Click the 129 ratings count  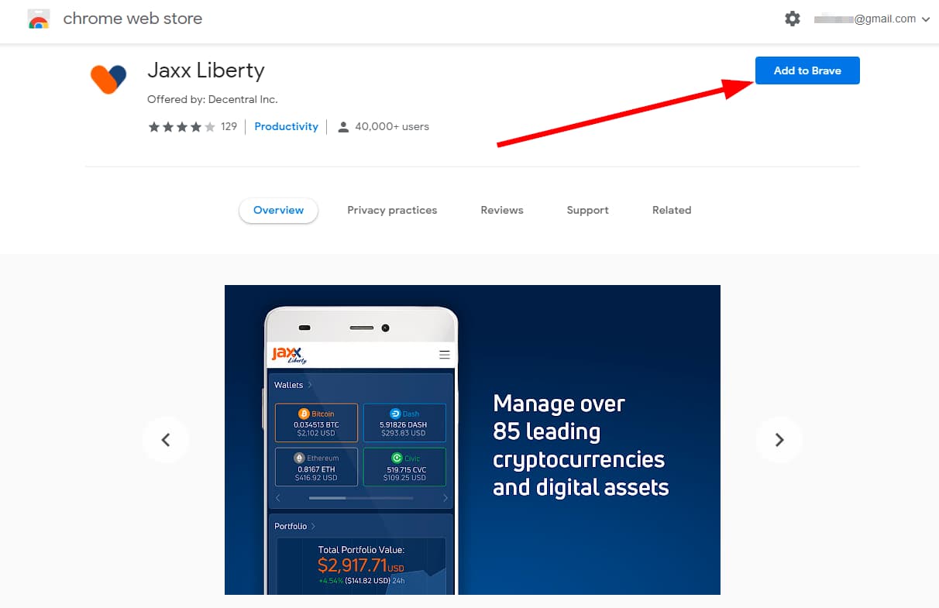pyautogui.click(x=229, y=126)
